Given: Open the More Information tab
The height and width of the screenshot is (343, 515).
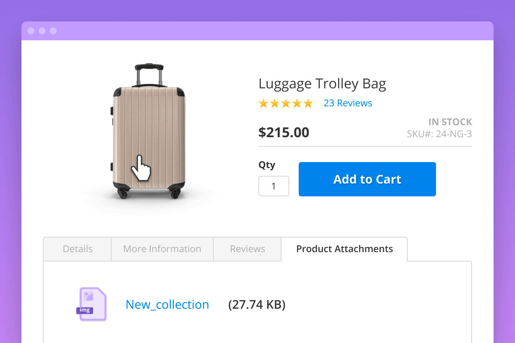Looking at the screenshot, I should (x=162, y=249).
